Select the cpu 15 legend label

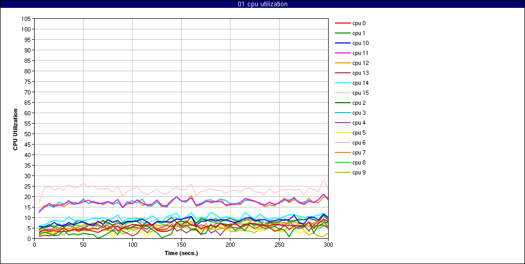click(x=360, y=93)
